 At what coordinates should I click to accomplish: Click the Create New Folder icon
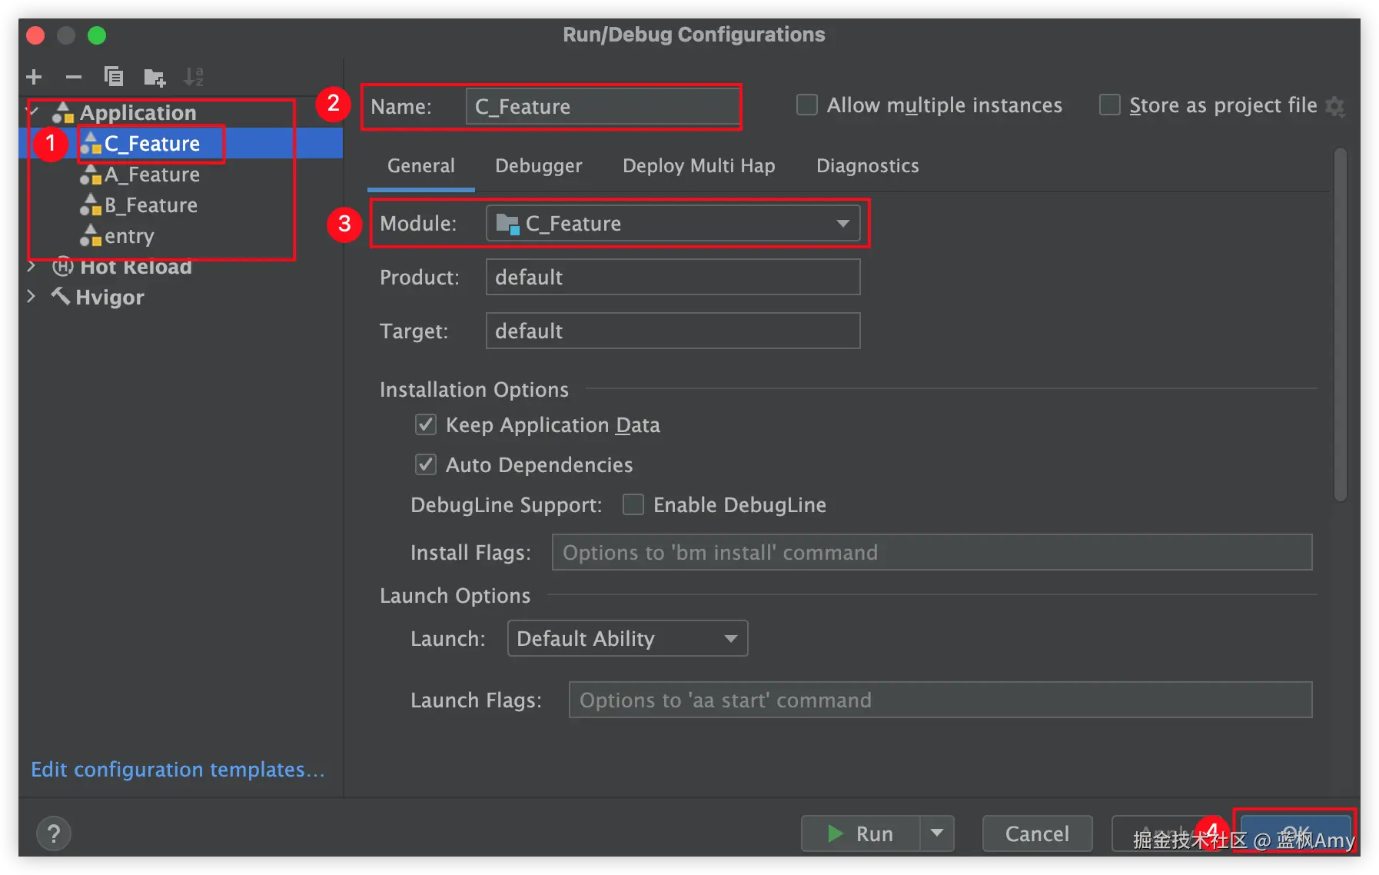tap(155, 77)
